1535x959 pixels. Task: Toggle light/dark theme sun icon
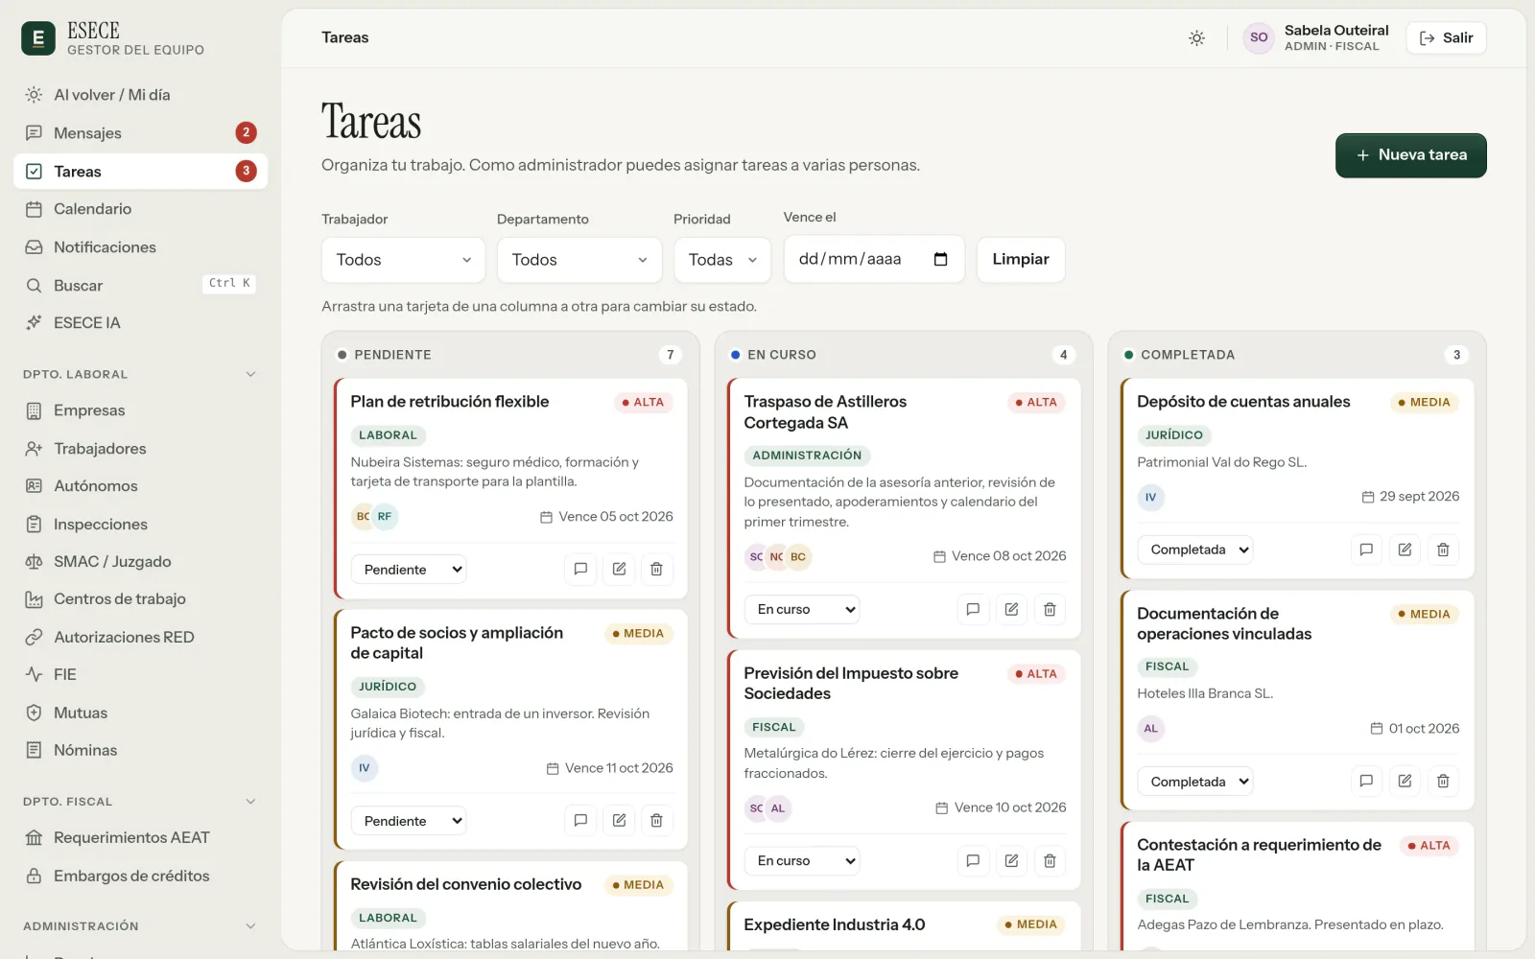coord(1196,38)
